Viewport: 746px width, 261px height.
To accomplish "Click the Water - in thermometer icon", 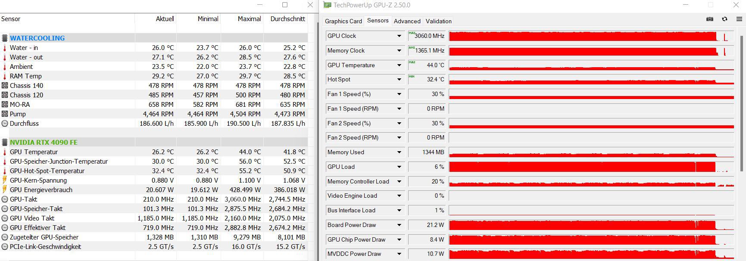I will click(x=5, y=47).
